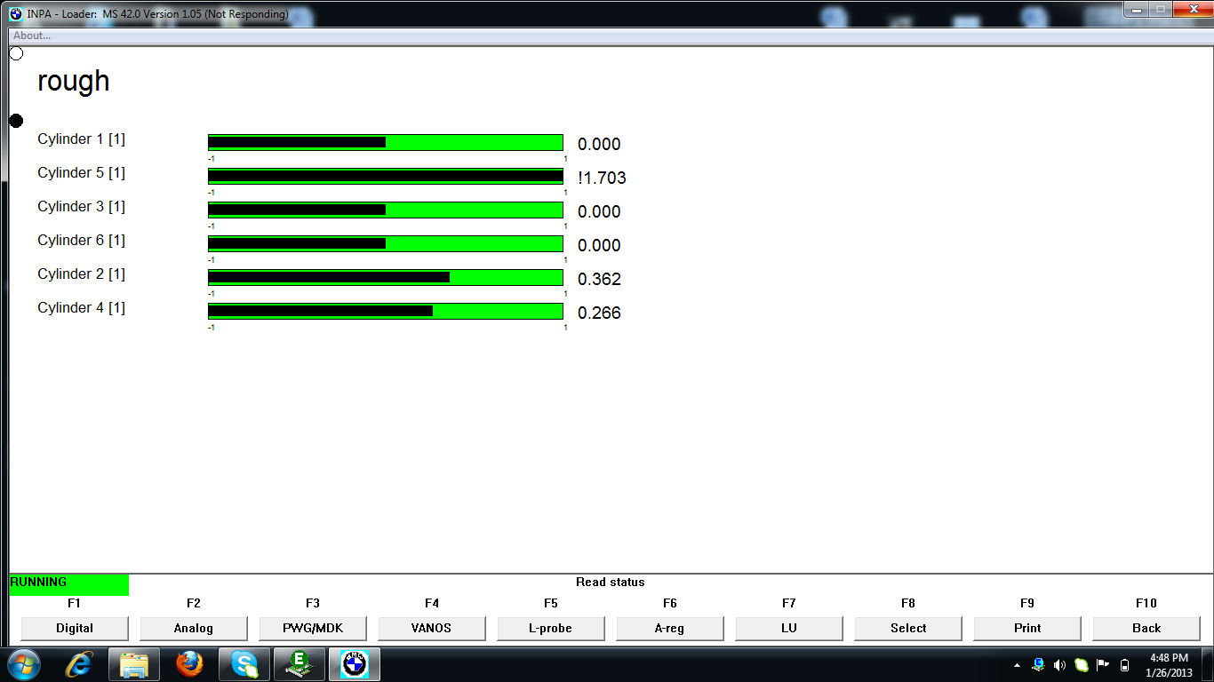1214x682 pixels.
Task: Open the BMW INPA taskbar icon
Action: point(354,664)
